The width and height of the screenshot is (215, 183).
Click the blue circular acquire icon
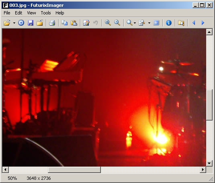click(x=21, y=23)
